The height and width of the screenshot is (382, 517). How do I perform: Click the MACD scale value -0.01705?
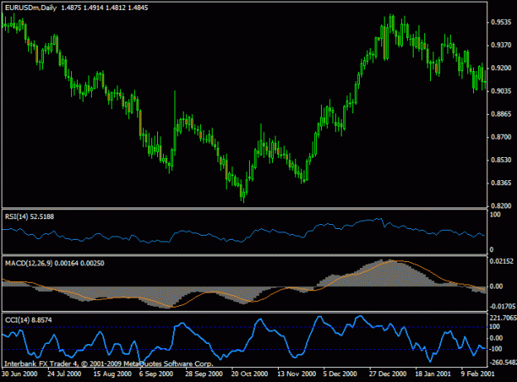502,307
